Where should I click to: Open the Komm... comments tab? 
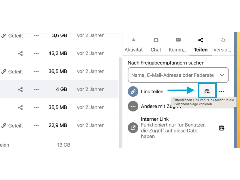click(x=178, y=45)
